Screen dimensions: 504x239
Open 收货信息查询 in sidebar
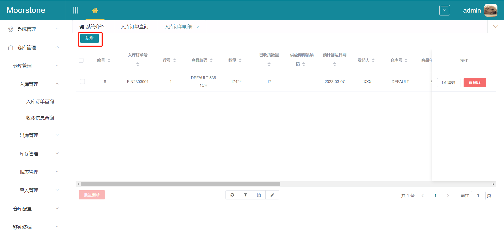(40, 118)
